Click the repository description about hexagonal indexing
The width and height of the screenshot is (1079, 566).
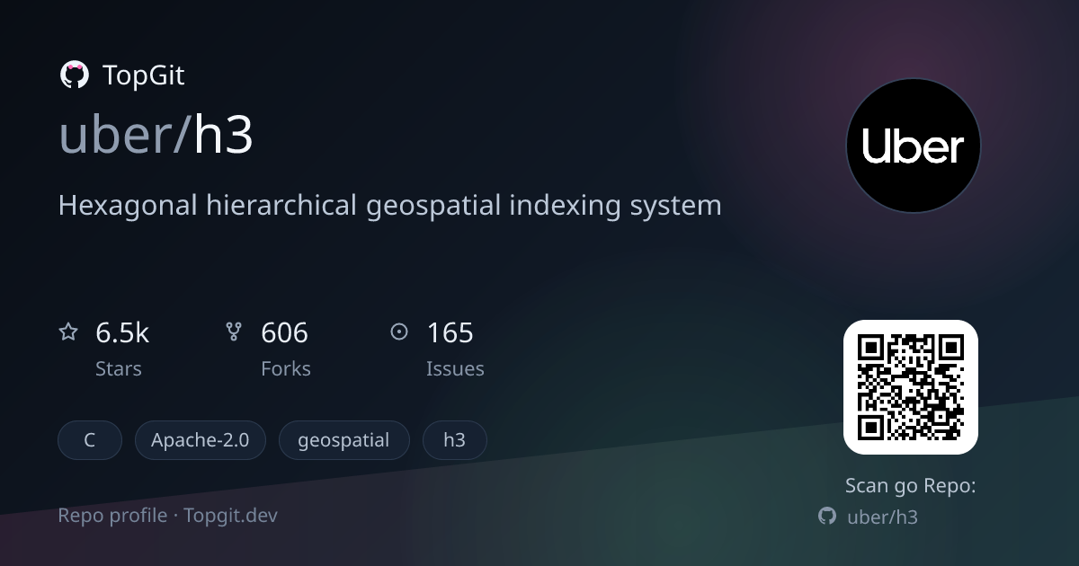click(x=389, y=206)
